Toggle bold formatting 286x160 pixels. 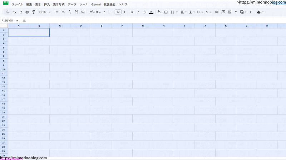tap(132, 12)
